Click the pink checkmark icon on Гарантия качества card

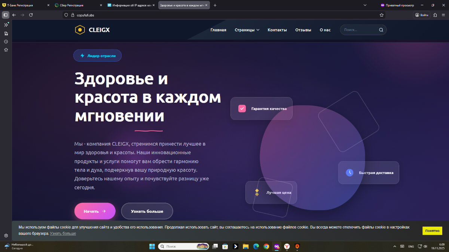pyautogui.click(x=242, y=109)
